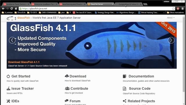
Task: Open the Source Code heading link
Action: coord(139,89)
